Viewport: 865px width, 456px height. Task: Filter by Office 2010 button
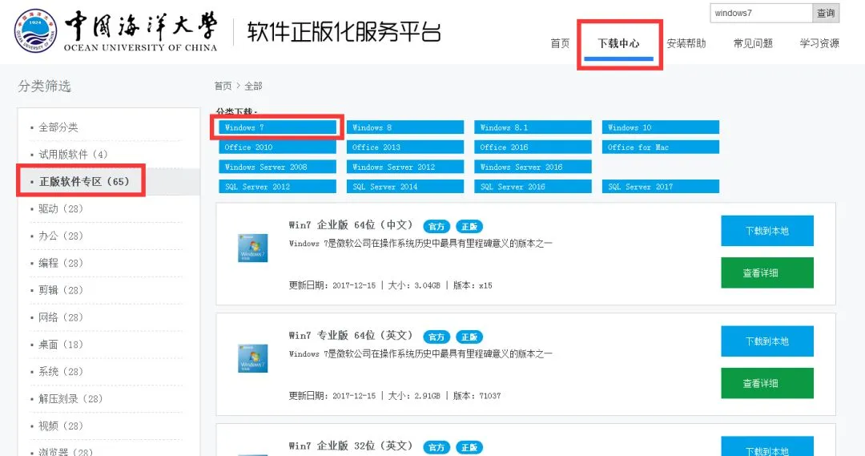click(277, 147)
